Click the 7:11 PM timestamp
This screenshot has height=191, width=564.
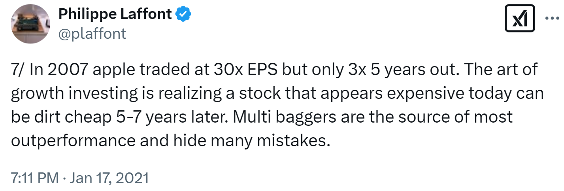pyautogui.click(x=34, y=178)
